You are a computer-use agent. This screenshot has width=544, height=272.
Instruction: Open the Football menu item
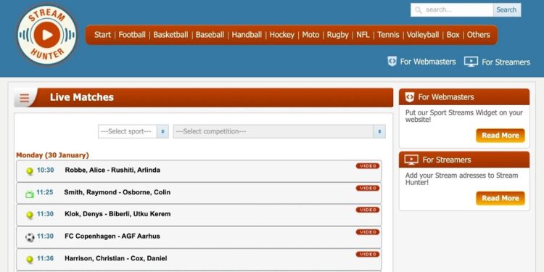pos(132,35)
